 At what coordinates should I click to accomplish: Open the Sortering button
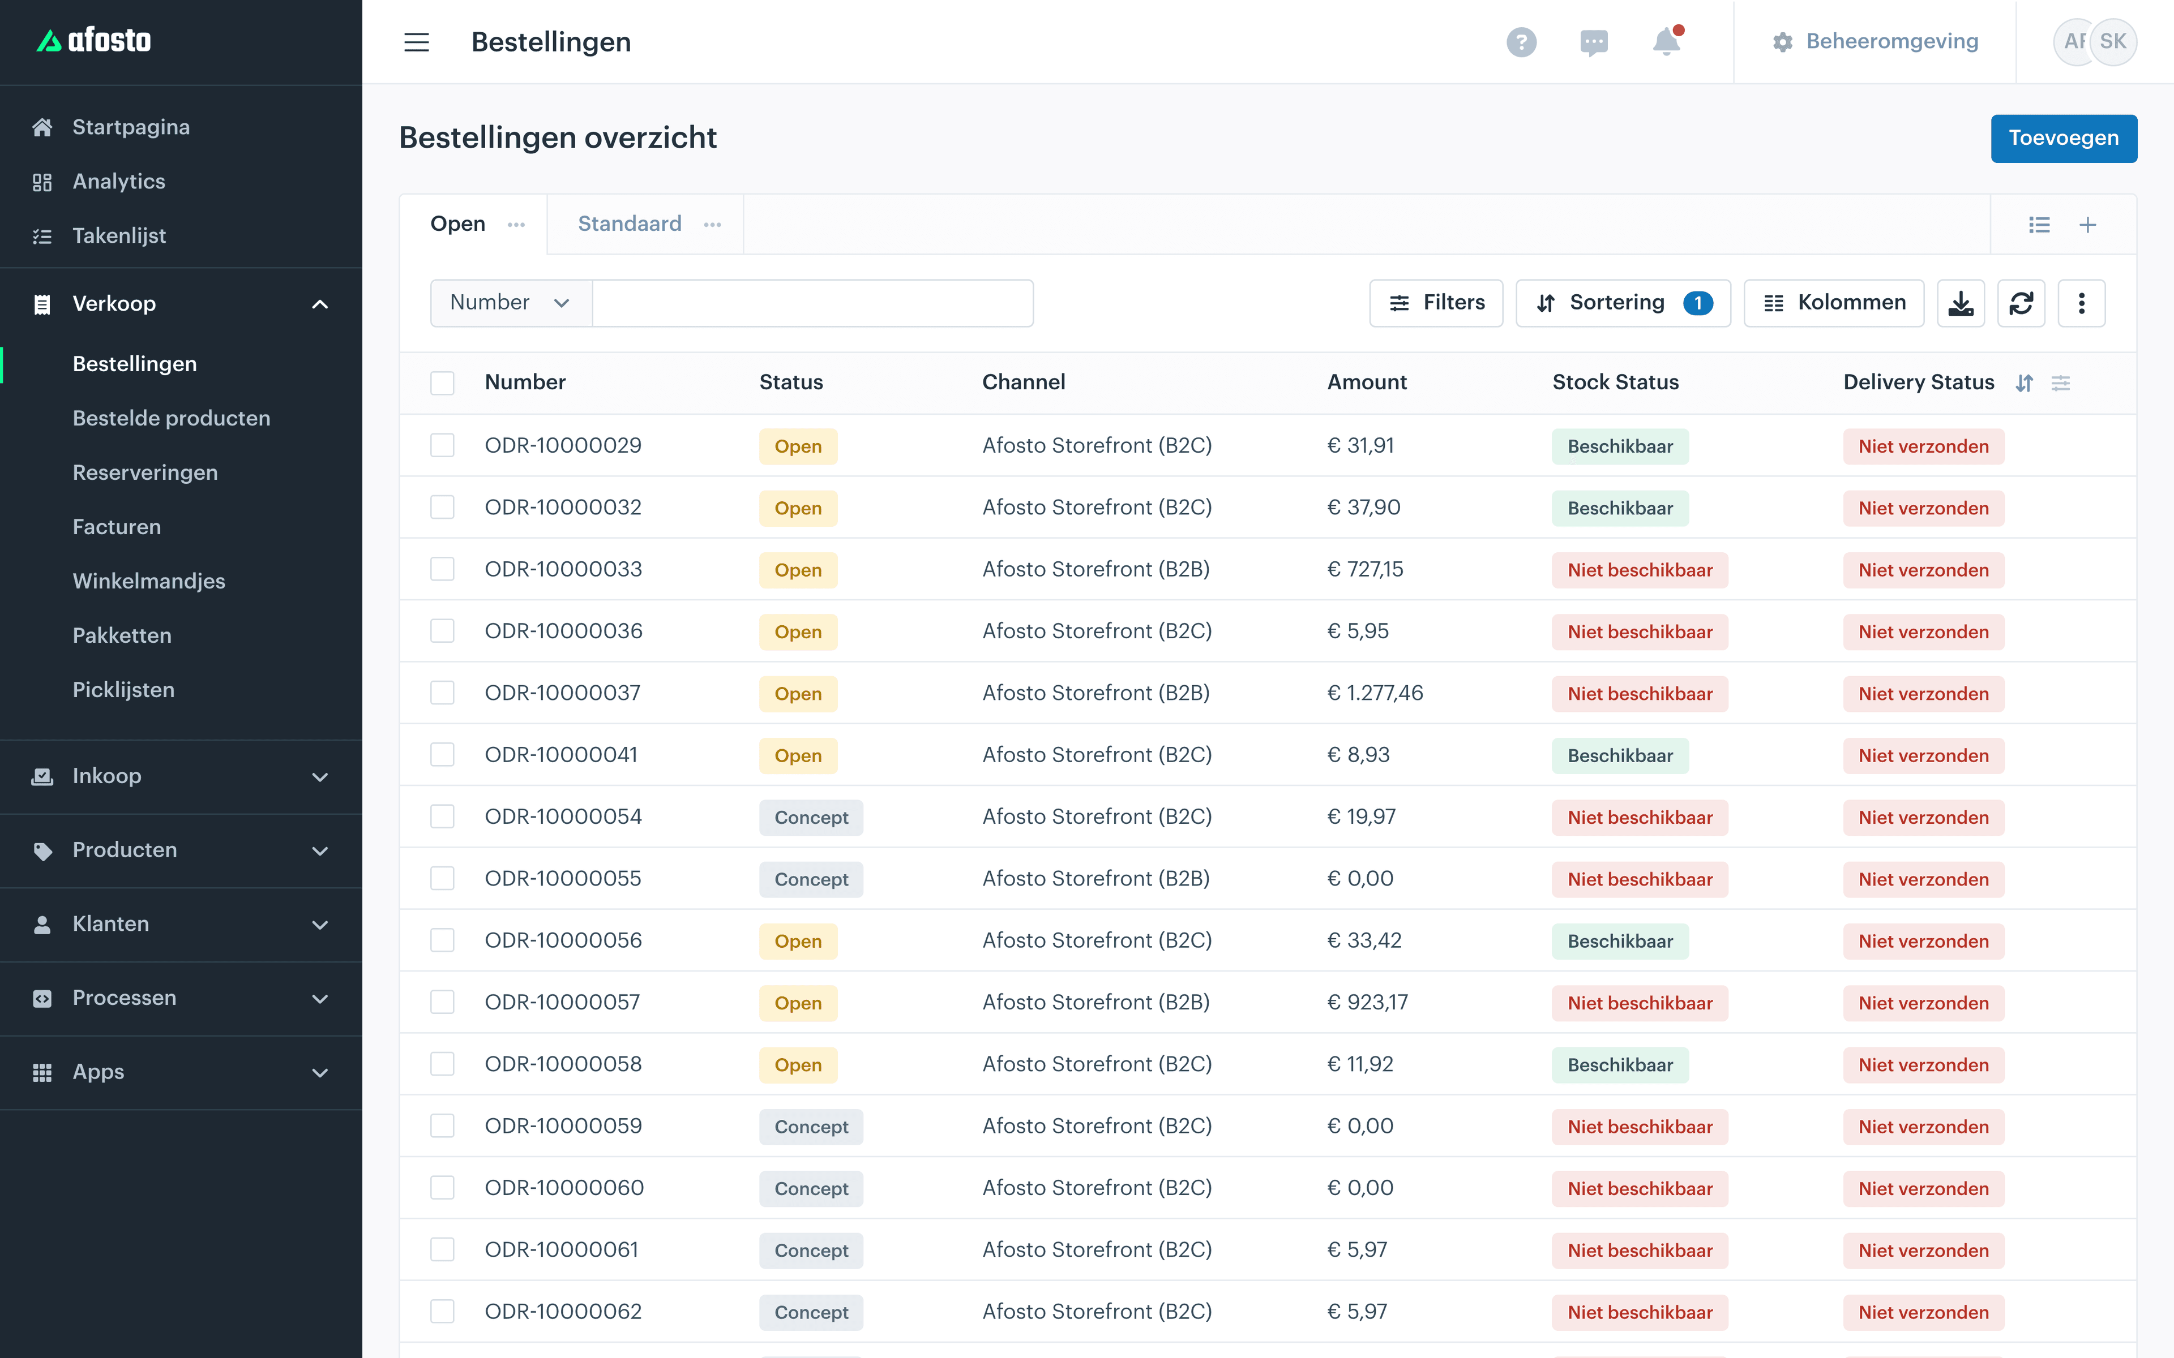[1623, 304]
